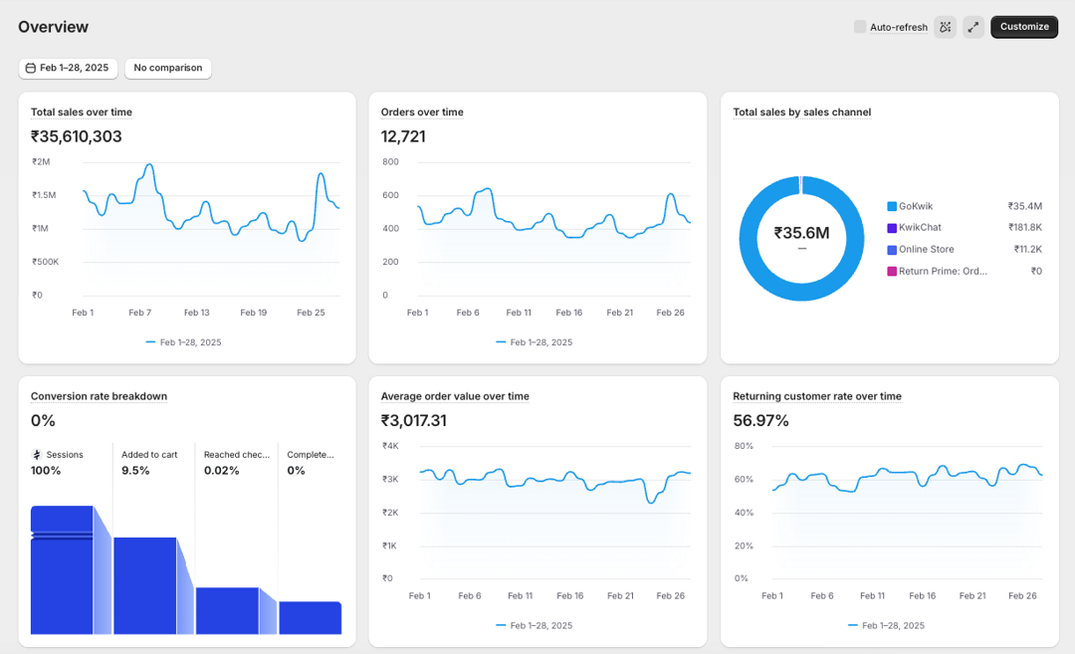Screen dimensions: 1075x654
Task: Expand dashboard to fullscreen view
Action: coord(973,27)
